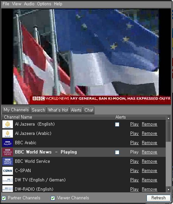Play Al Jazeera (English) channel
The height and width of the screenshot is (204, 173).
[135, 124]
